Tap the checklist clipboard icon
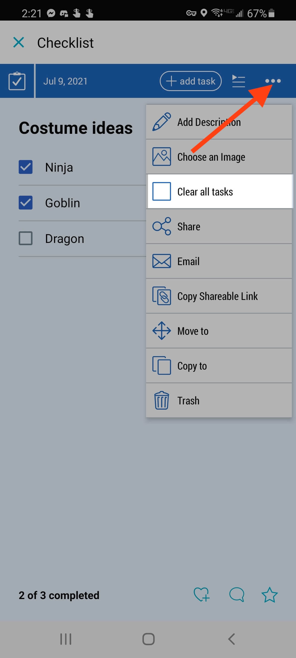The image size is (296, 658). click(x=17, y=81)
